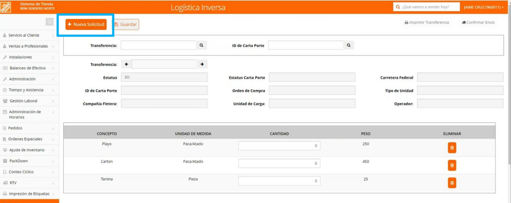The width and height of the screenshot is (511, 203).
Task: Click Imprimir Transferencia
Action: 427,22
